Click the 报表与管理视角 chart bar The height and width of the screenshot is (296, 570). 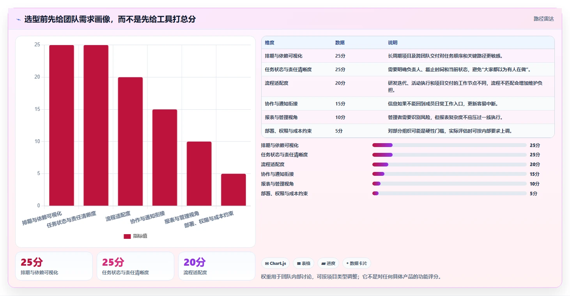(x=199, y=173)
